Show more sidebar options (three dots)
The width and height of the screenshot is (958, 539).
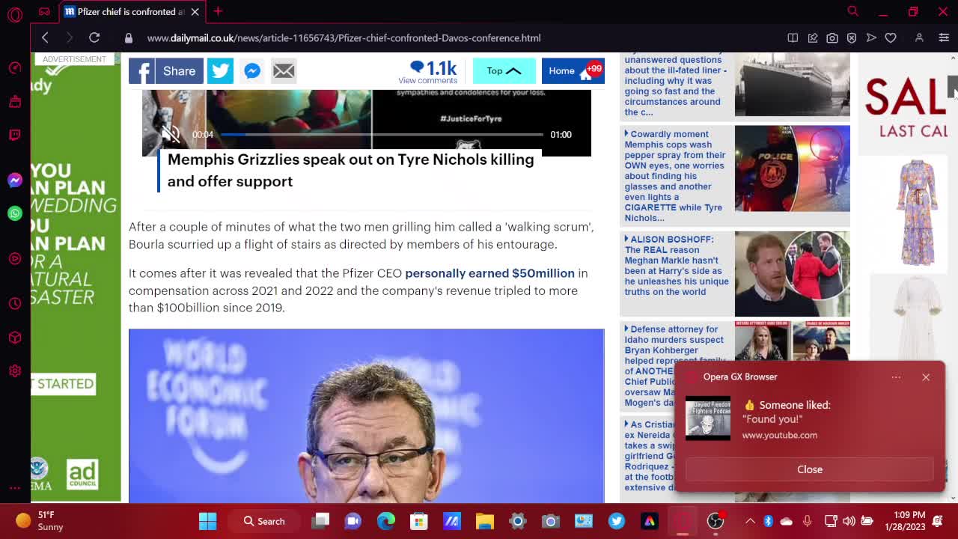point(15,488)
